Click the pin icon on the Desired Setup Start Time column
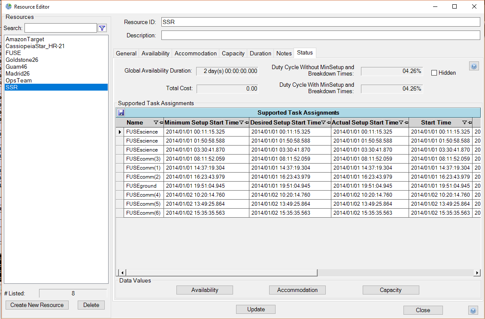The width and height of the screenshot is (485, 319). [x=328, y=123]
